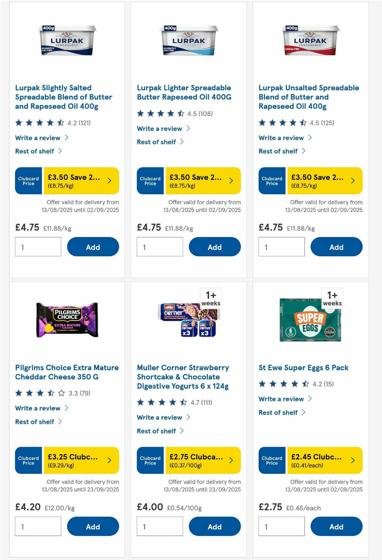Image resolution: width=382 pixels, height=560 pixels.
Task: Click the quantity field for Pilgrims Choice cheese
Action: [x=38, y=526]
